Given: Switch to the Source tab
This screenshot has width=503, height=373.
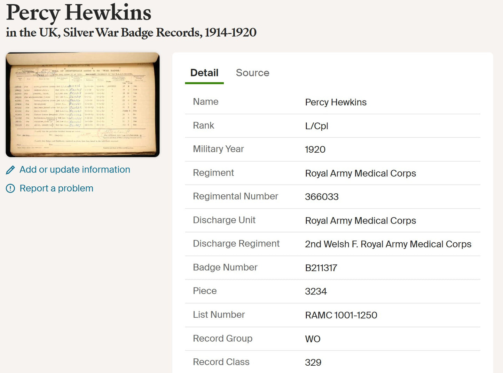Looking at the screenshot, I should [x=252, y=73].
